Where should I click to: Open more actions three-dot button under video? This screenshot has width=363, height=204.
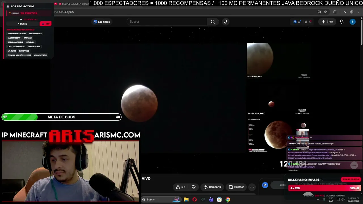pyautogui.click(x=252, y=187)
